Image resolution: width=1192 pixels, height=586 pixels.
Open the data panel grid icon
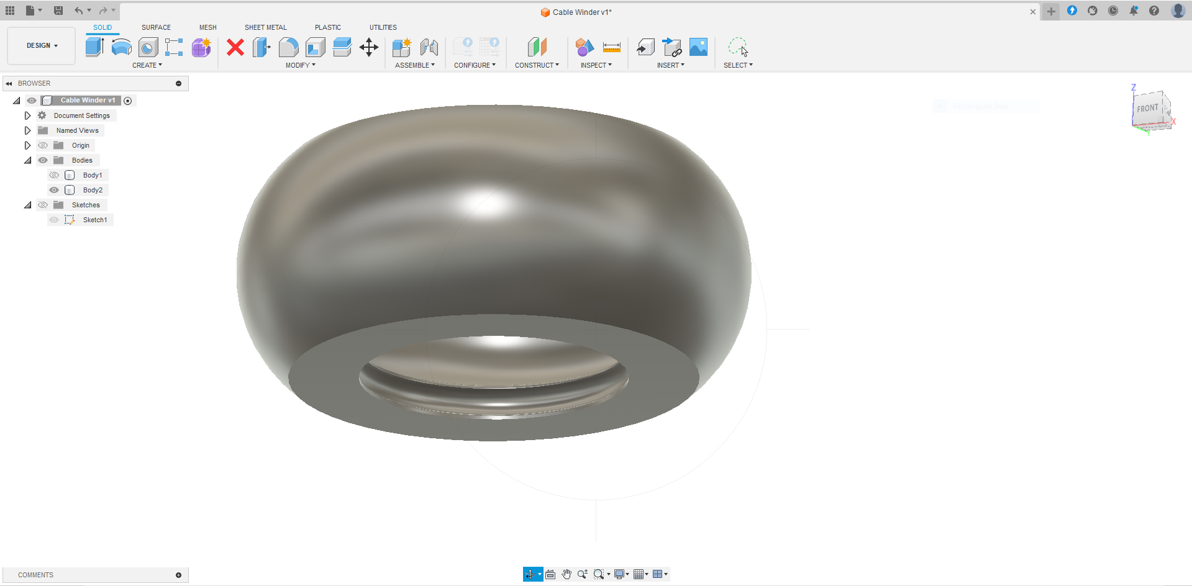(10, 11)
